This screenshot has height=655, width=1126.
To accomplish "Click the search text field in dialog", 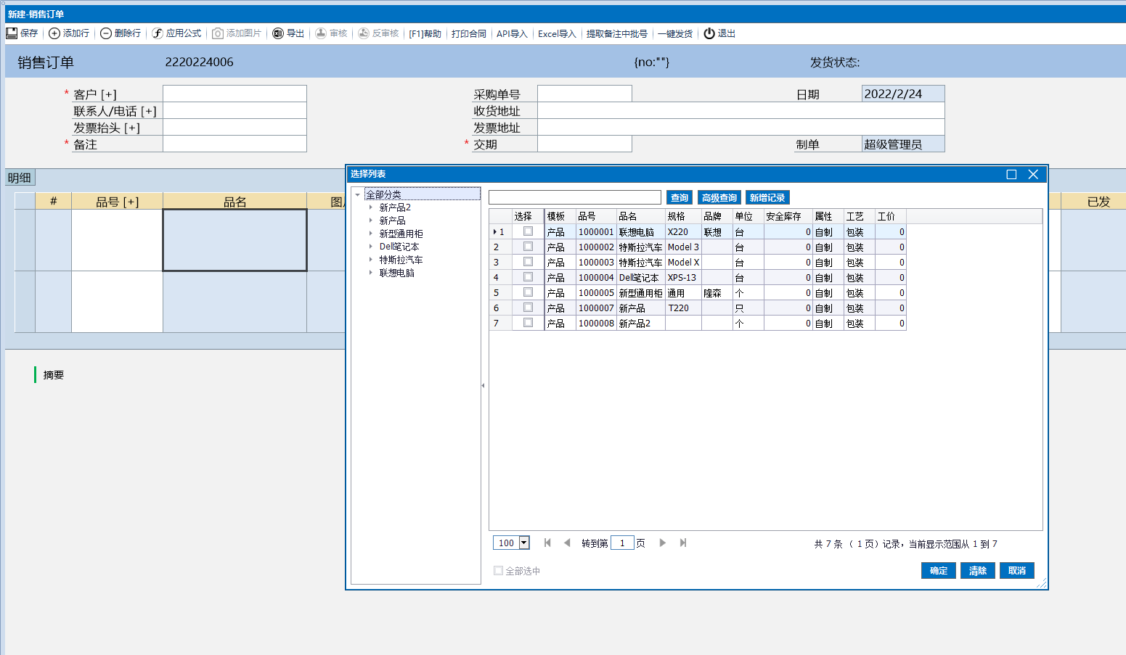I will click(x=574, y=198).
